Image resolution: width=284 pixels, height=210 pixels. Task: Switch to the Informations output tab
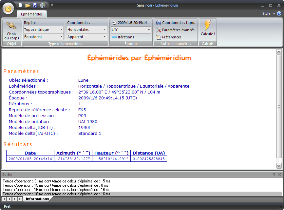coord(37,199)
